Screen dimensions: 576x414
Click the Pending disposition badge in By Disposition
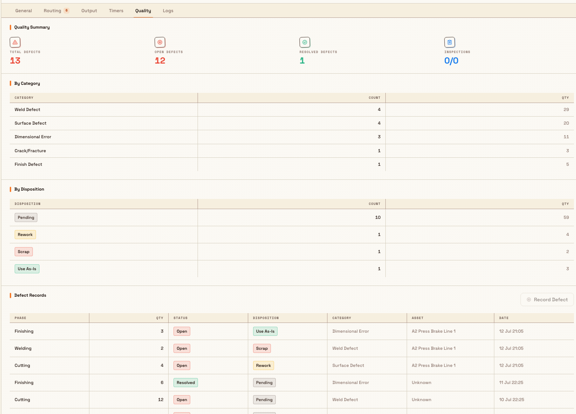26,217
